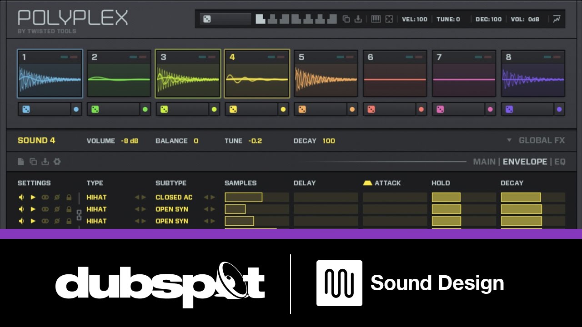Toggle the red indicator on pad 1
This screenshot has height=327, width=582.
click(74, 57)
